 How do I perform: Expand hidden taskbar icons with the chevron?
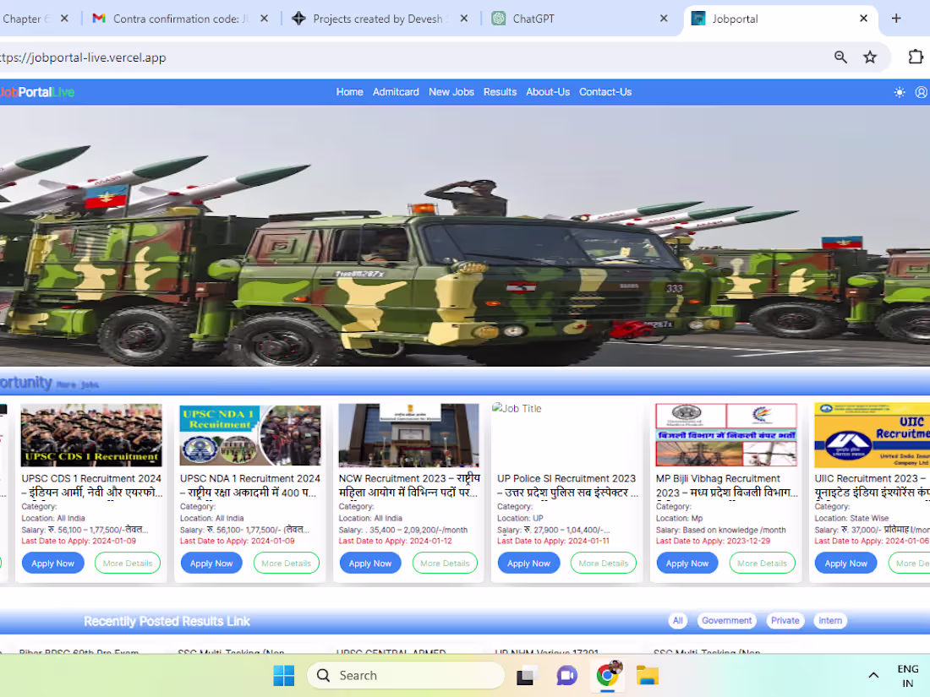point(873,675)
